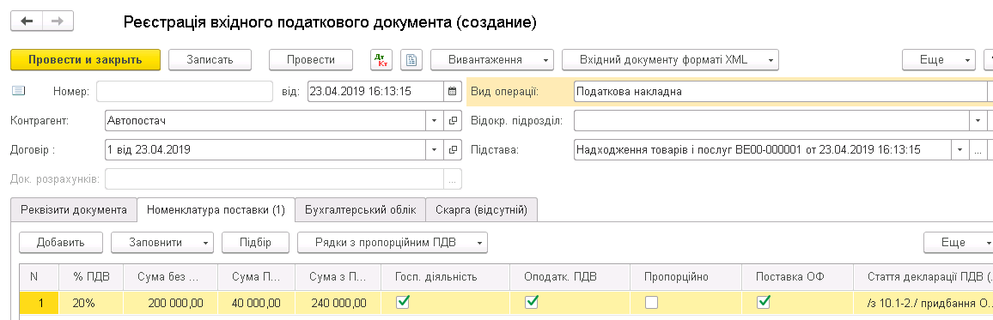Open the Договір record via its open-form icon

coord(452,150)
